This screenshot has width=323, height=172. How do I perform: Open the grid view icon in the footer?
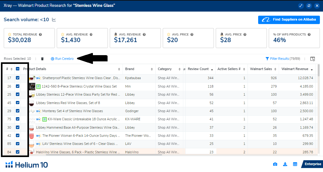(295, 164)
